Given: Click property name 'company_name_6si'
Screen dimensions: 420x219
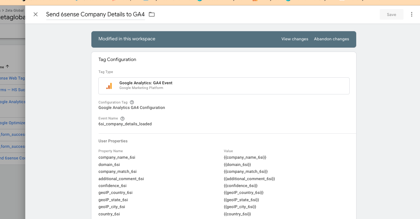Looking at the screenshot, I should (x=117, y=158).
